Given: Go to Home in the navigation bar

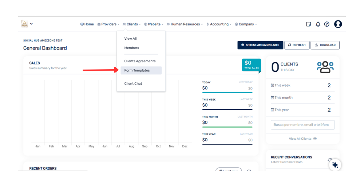Looking at the screenshot, I should 87,24.
